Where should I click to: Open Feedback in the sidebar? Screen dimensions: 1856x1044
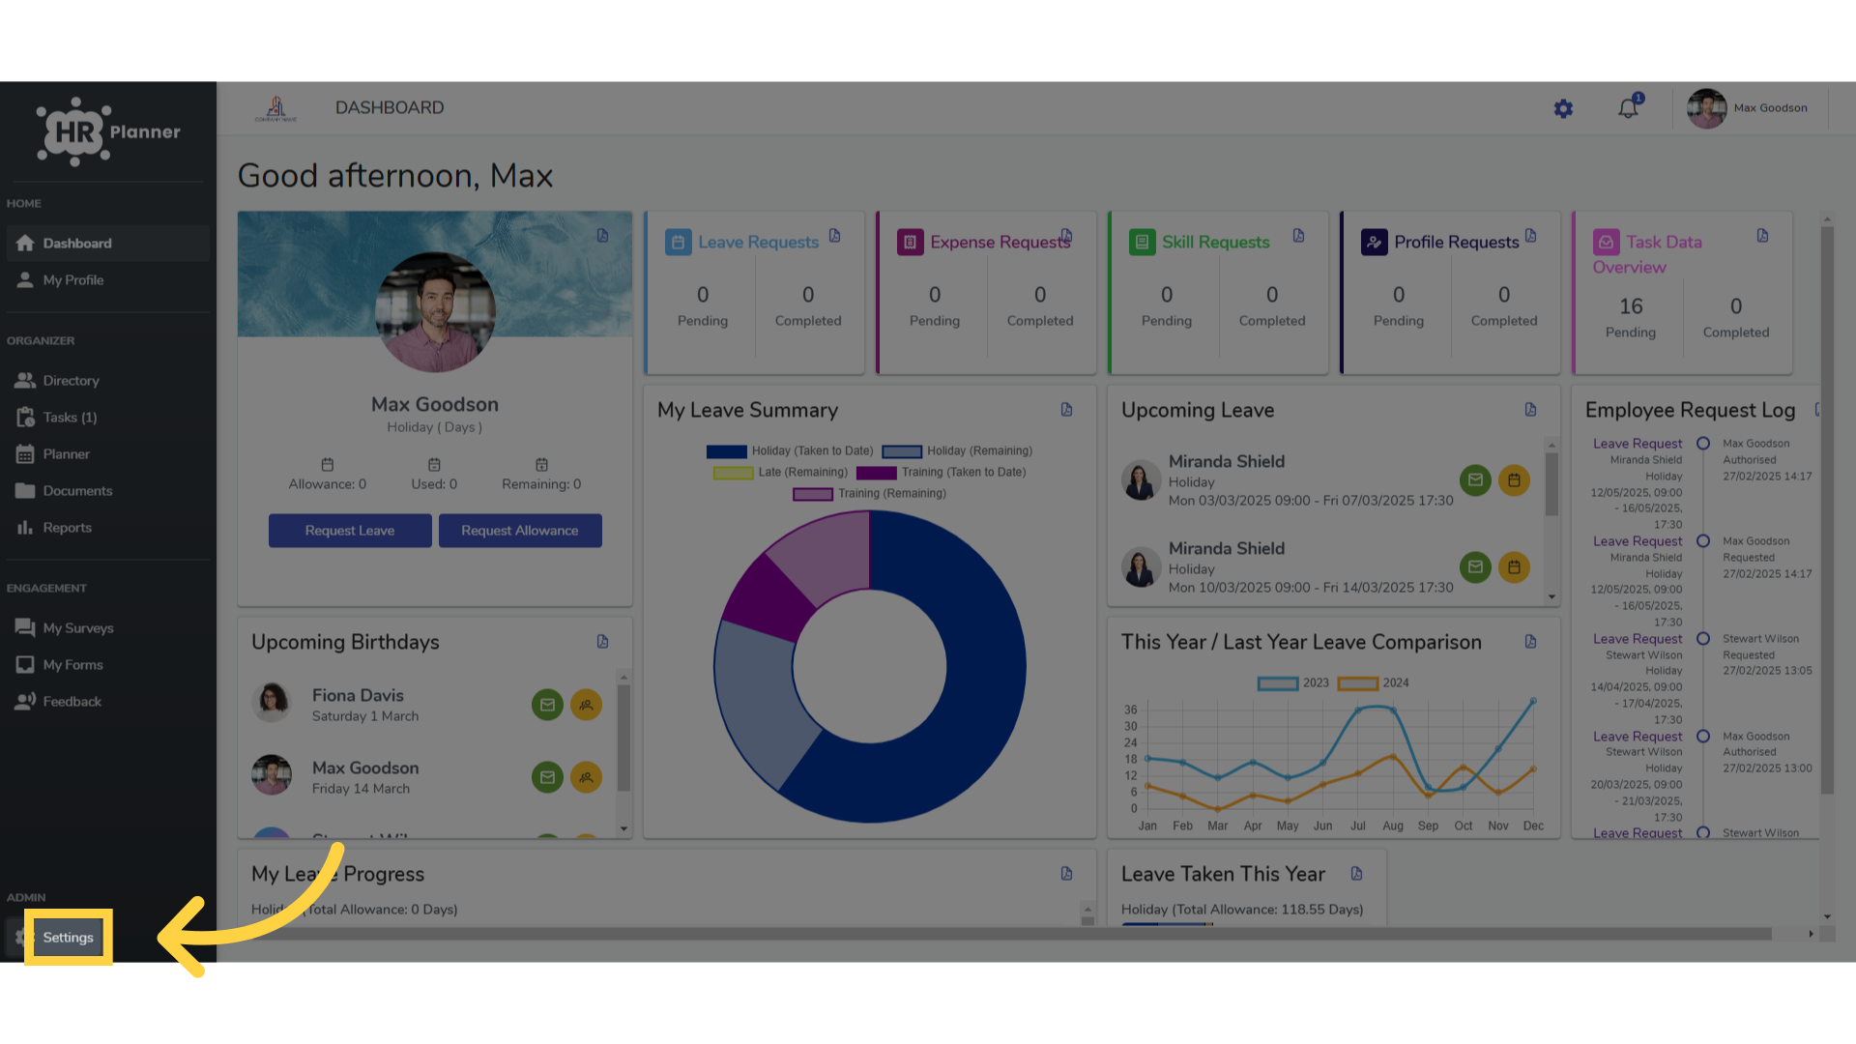point(107,702)
